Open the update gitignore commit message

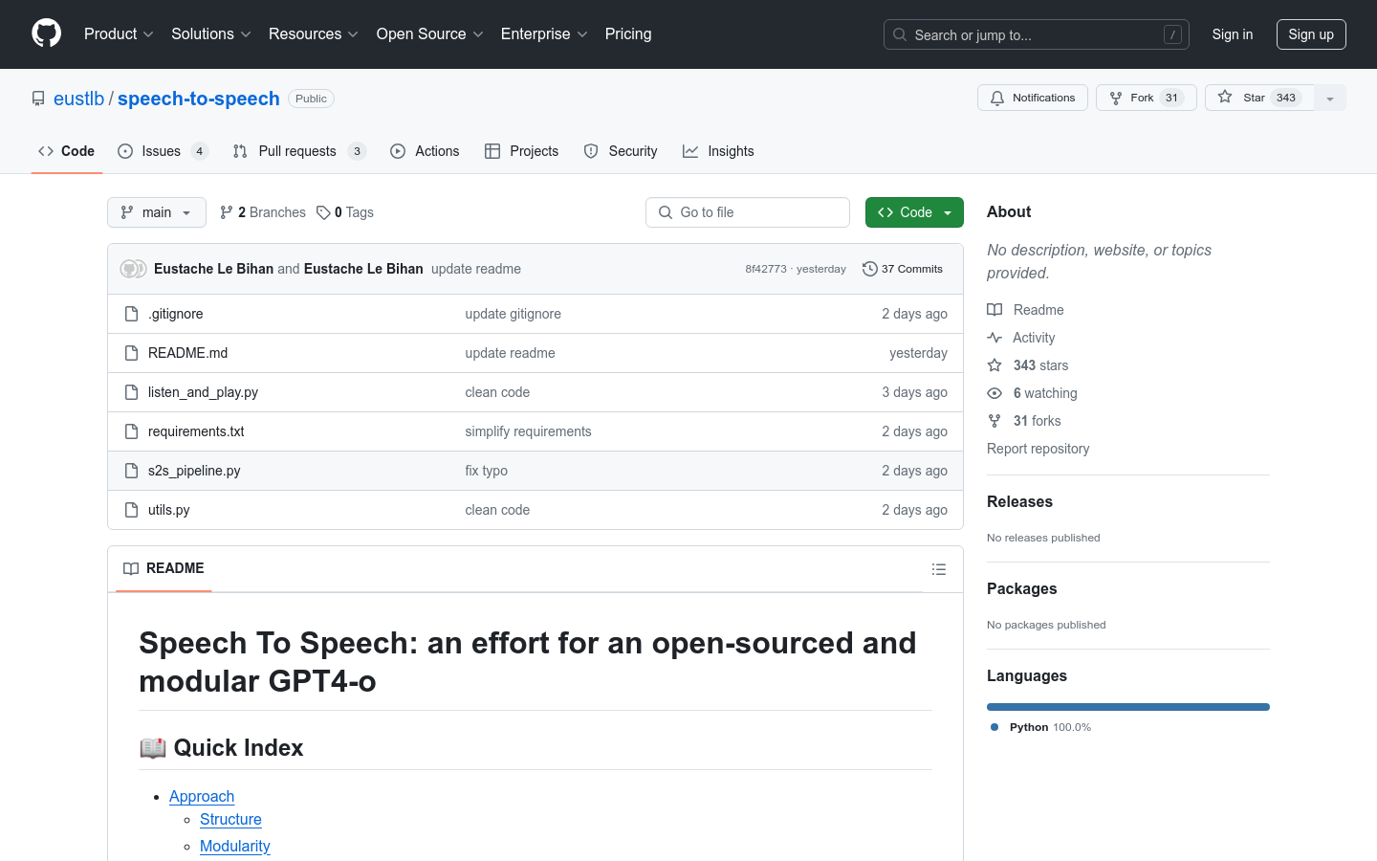click(x=514, y=314)
